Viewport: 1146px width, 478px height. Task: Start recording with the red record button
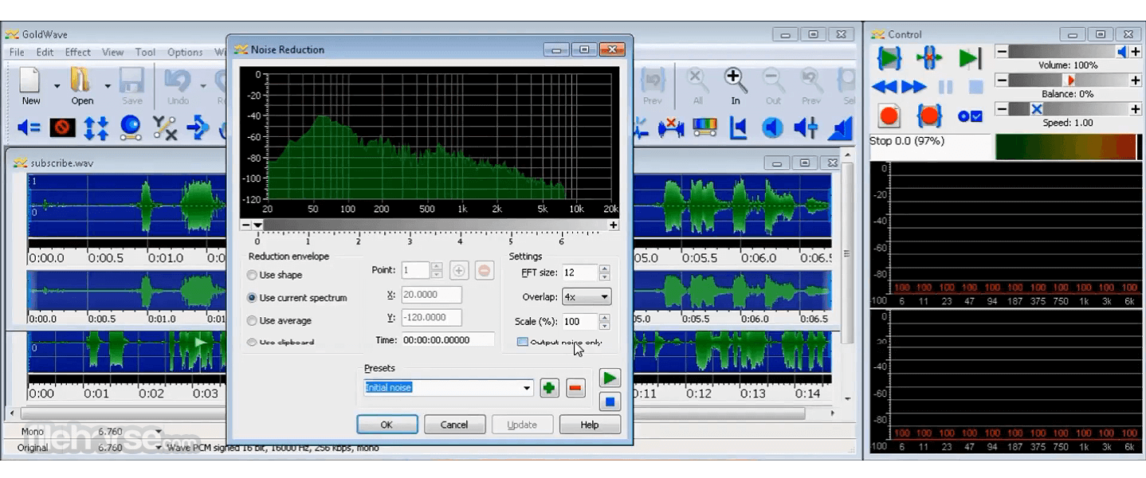click(x=889, y=116)
